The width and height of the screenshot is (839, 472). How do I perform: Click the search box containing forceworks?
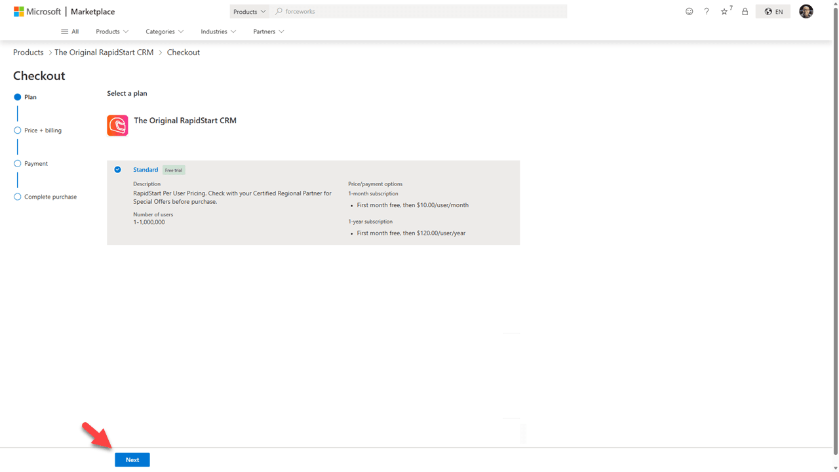point(419,12)
